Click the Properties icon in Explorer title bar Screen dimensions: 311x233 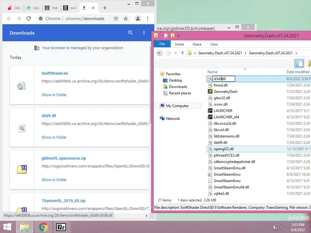tap(166, 36)
